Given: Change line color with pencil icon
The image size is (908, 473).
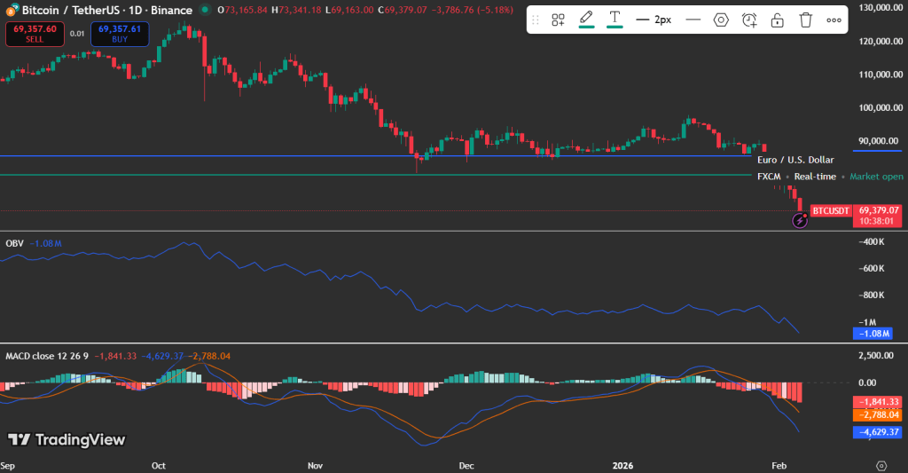Looking at the screenshot, I should (586, 20).
